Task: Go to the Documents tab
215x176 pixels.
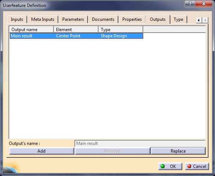Action: 103,19
